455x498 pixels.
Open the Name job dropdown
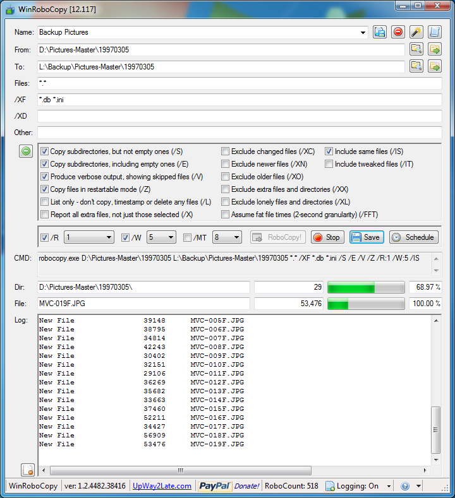pos(363,32)
